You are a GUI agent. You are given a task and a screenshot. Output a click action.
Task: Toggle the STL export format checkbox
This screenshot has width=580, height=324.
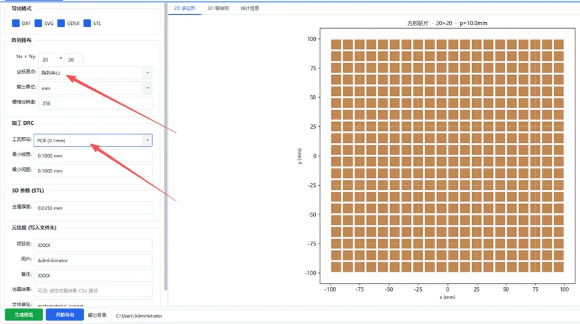(87, 23)
